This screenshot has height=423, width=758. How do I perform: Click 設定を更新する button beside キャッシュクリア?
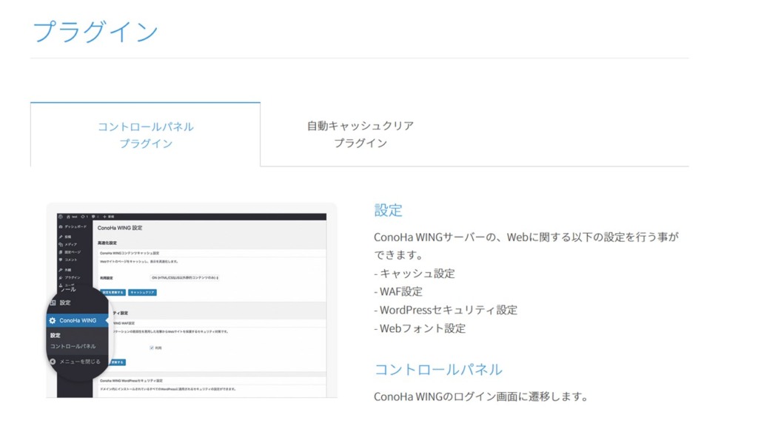click(113, 292)
